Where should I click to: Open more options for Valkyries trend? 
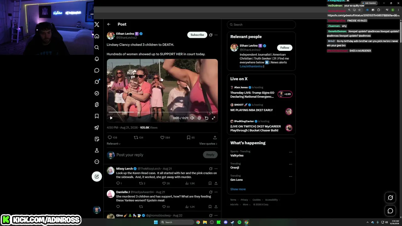(291, 152)
